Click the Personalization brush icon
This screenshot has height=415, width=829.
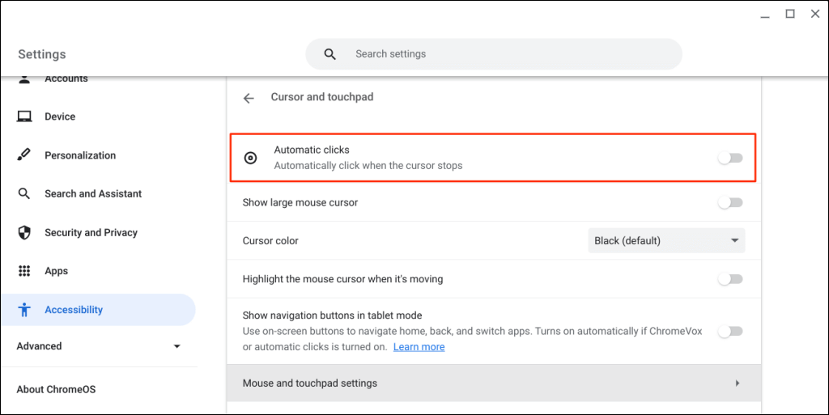24,155
